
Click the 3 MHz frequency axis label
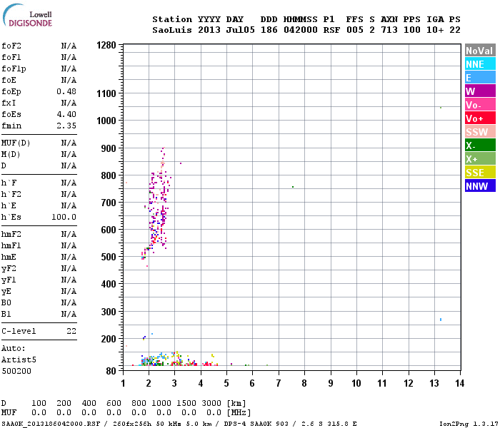point(174,383)
